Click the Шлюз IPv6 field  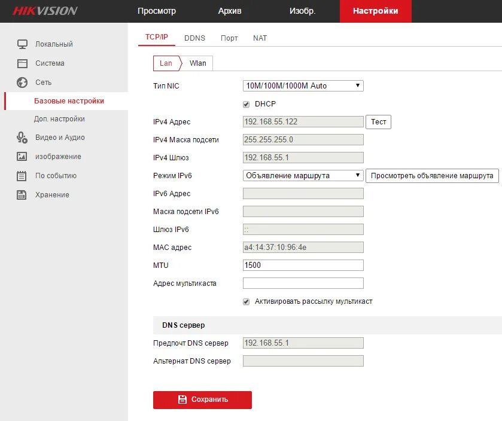[x=303, y=230]
